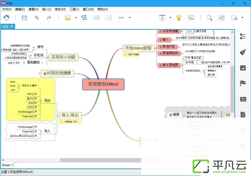The width and height of the screenshot is (251, 176).
Task: Select the 概要 topic in cloud boundary
Action: (175, 115)
